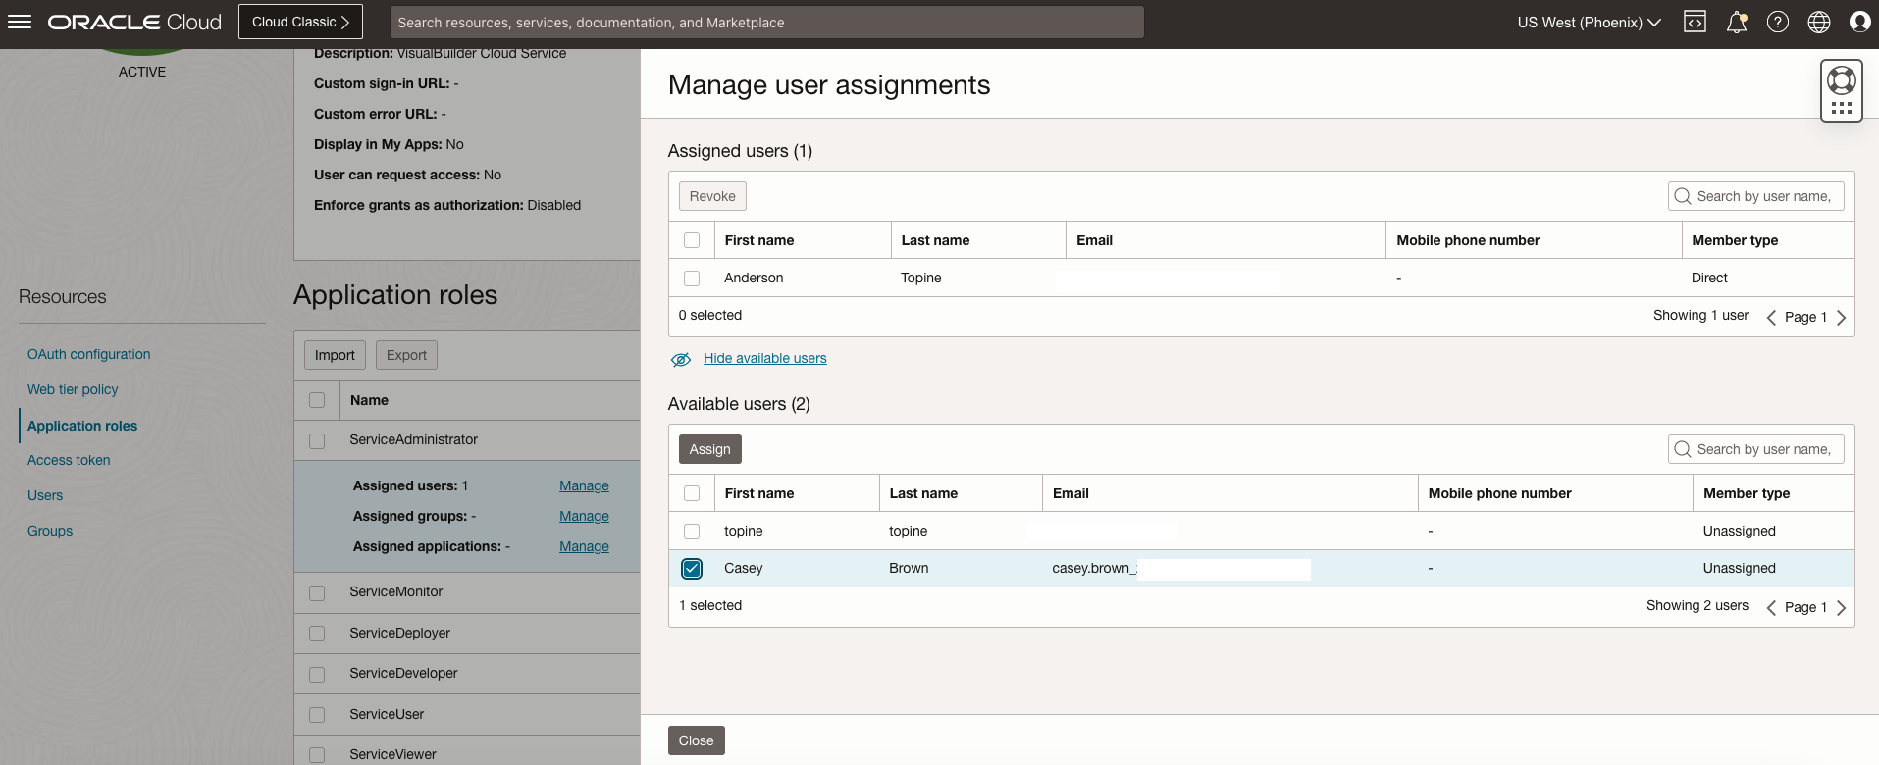The height and width of the screenshot is (765, 1879).
Task: Toggle the Hide available users eye icon
Action: (x=681, y=359)
